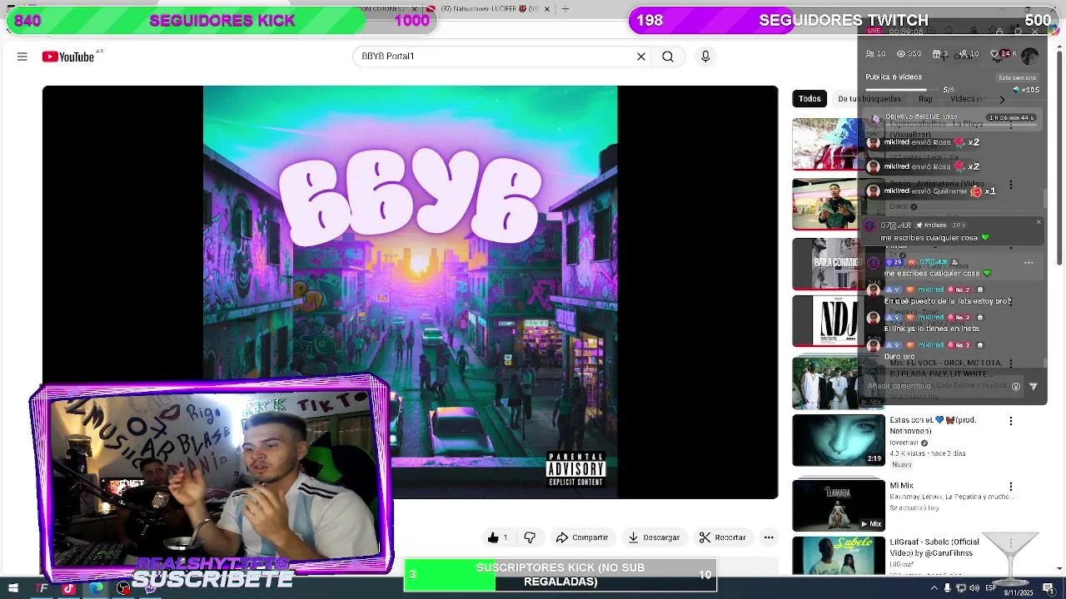Click the BBYB album art video player
The height and width of the screenshot is (599, 1066).
(x=411, y=292)
